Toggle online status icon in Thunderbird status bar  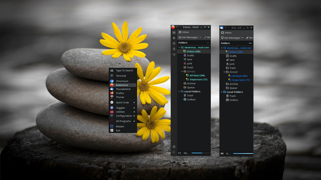(x=222, y=153)
